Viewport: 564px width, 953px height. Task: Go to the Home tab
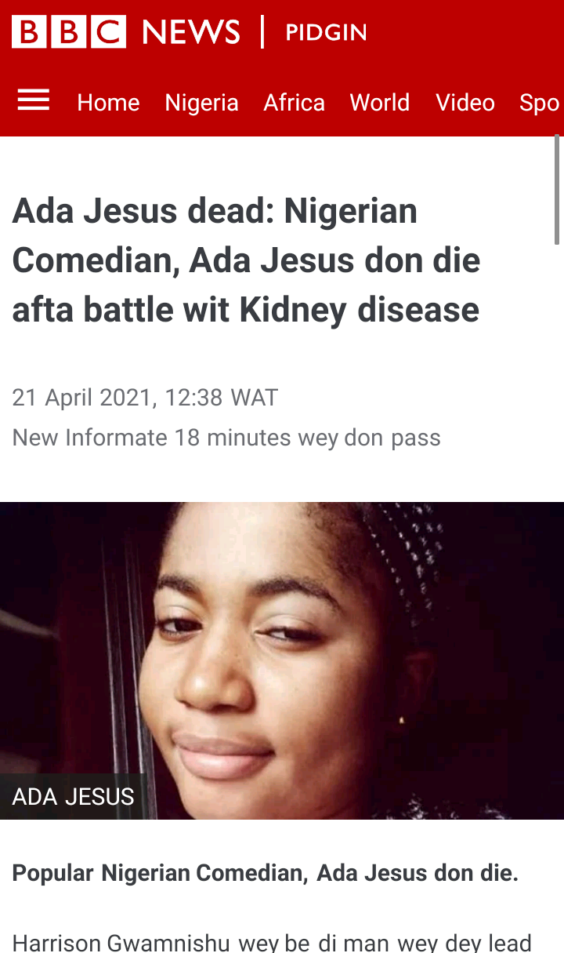[108, 103]
